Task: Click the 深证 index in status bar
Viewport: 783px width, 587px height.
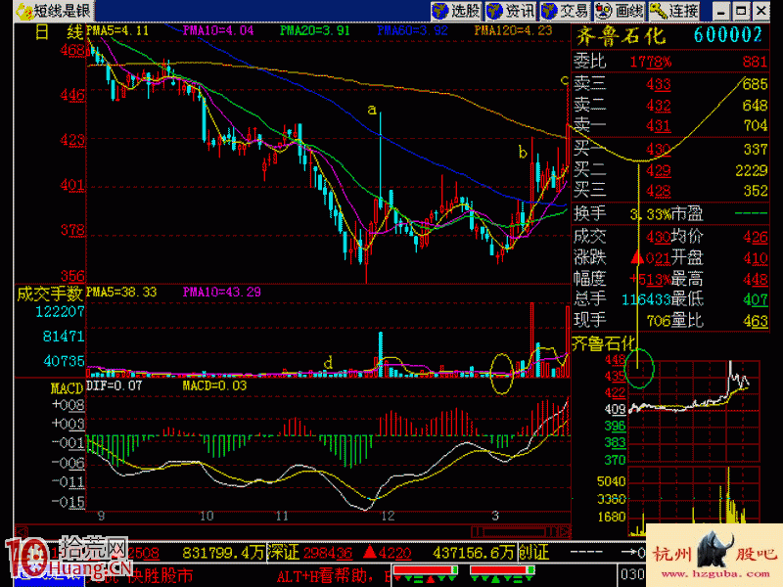Action: pyautogui.click(x=283, y=552)
